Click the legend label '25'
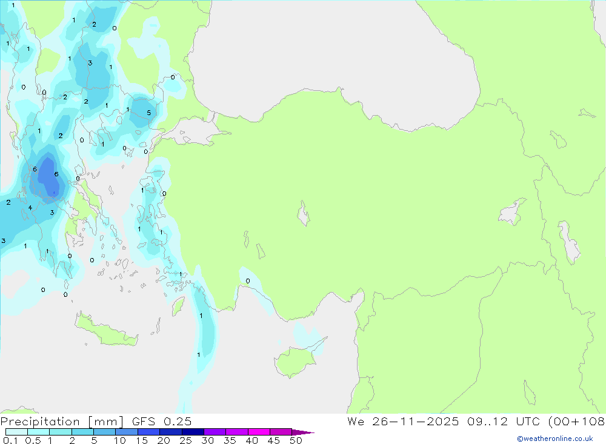606x444 pixels. [x=186, y=440]
